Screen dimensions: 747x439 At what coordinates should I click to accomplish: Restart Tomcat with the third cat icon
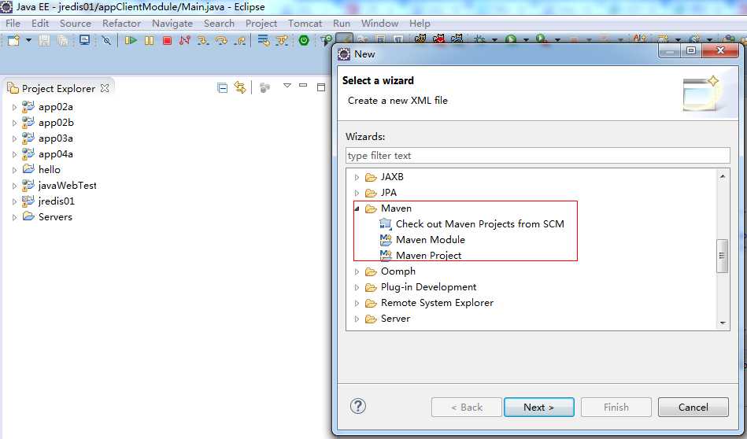(457, 39)
